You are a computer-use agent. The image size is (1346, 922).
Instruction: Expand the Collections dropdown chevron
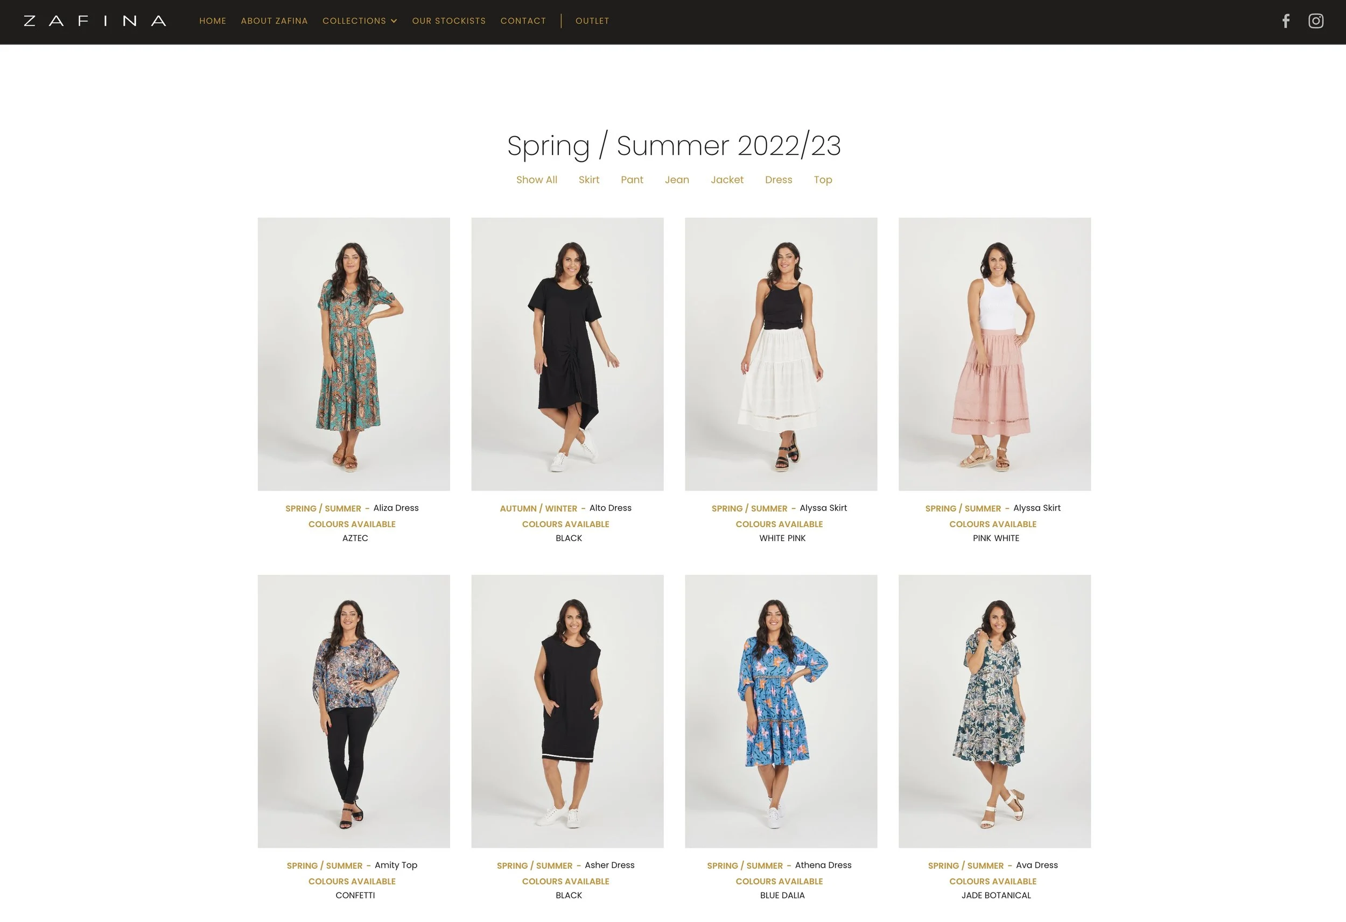[x=394, y=21]
